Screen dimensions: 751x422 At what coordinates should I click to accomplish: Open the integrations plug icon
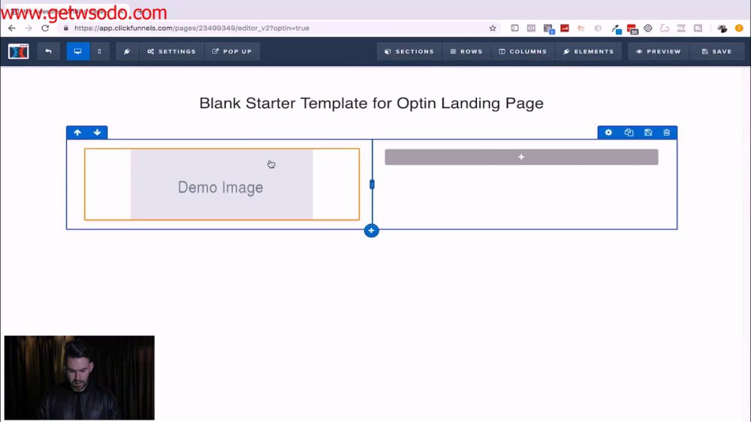click(x=127, y=51)
